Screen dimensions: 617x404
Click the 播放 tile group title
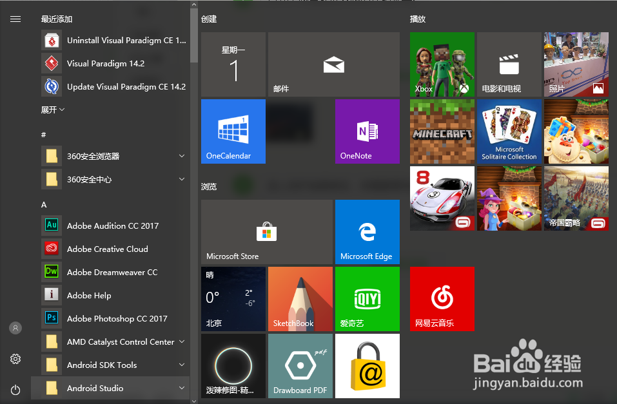click(x=418, y=19)
